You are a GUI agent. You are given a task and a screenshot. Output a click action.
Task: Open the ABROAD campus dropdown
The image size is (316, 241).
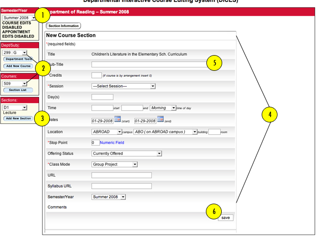[107, 132]
